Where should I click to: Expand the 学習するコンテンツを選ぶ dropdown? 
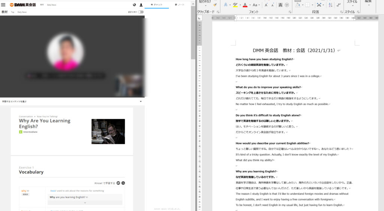point(72,101)
